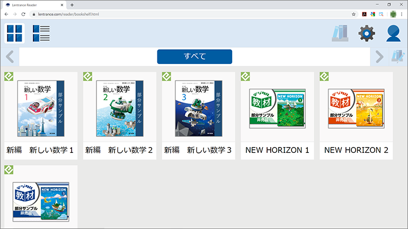Click green EPUB badge on 新しい数学 1
Screen dimensions: 408x229
coord(9,77)
